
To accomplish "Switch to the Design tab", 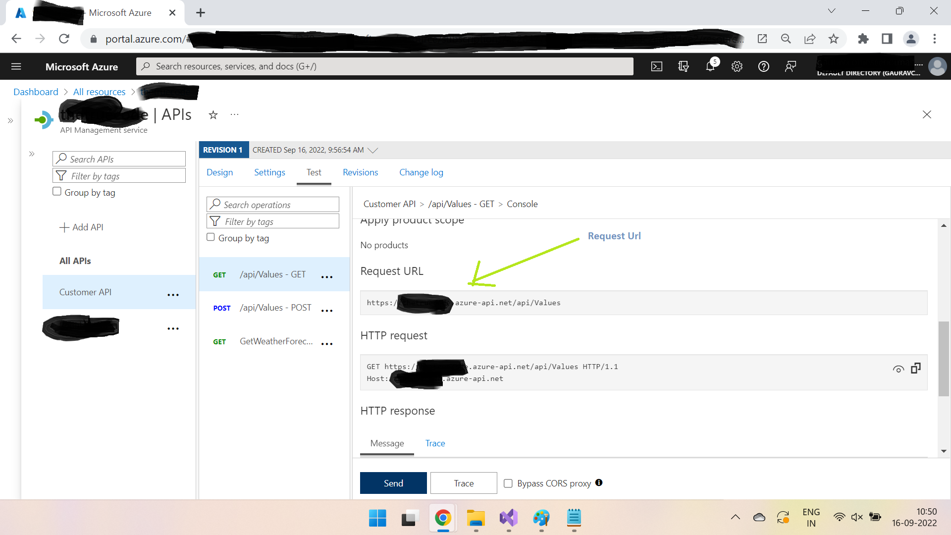I will (219, 172).
